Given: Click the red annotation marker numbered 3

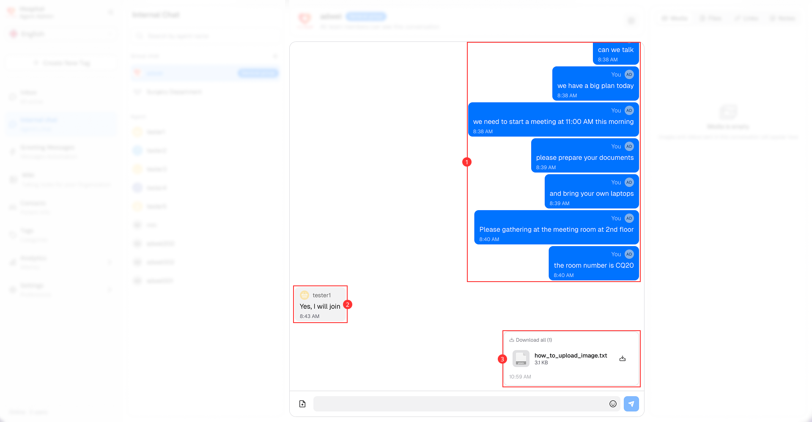Looking at the screenshot, I should coord(502,359).
